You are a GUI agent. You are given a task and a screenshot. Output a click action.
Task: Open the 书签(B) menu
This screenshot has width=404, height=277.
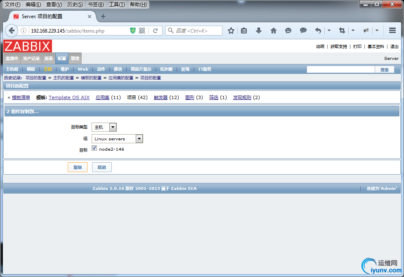point(96,5)
